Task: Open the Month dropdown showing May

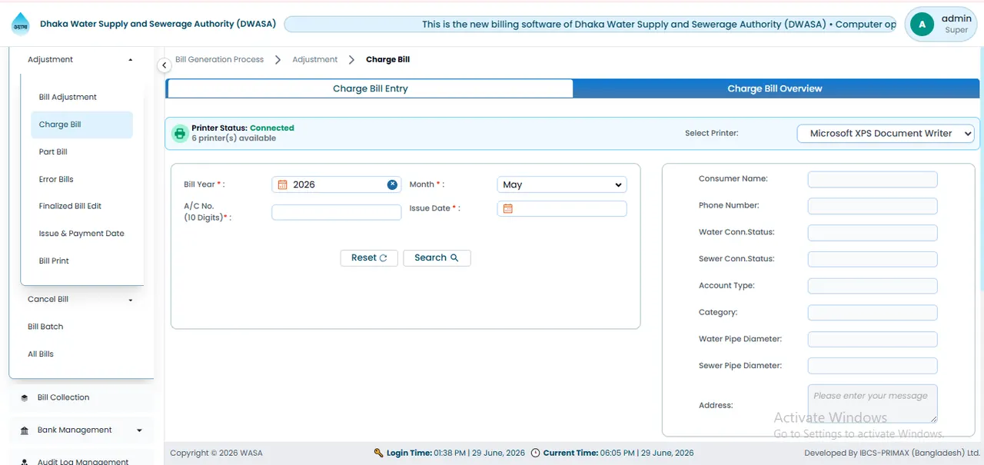Action: 562,184
